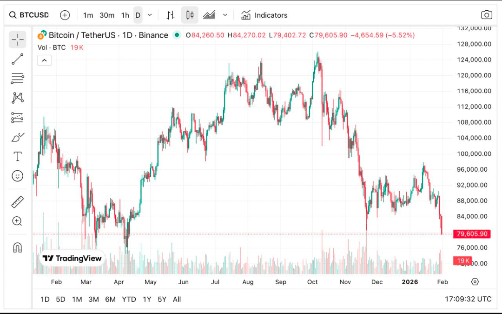
Task: Select the 1h timeframe
Action: 125,15
